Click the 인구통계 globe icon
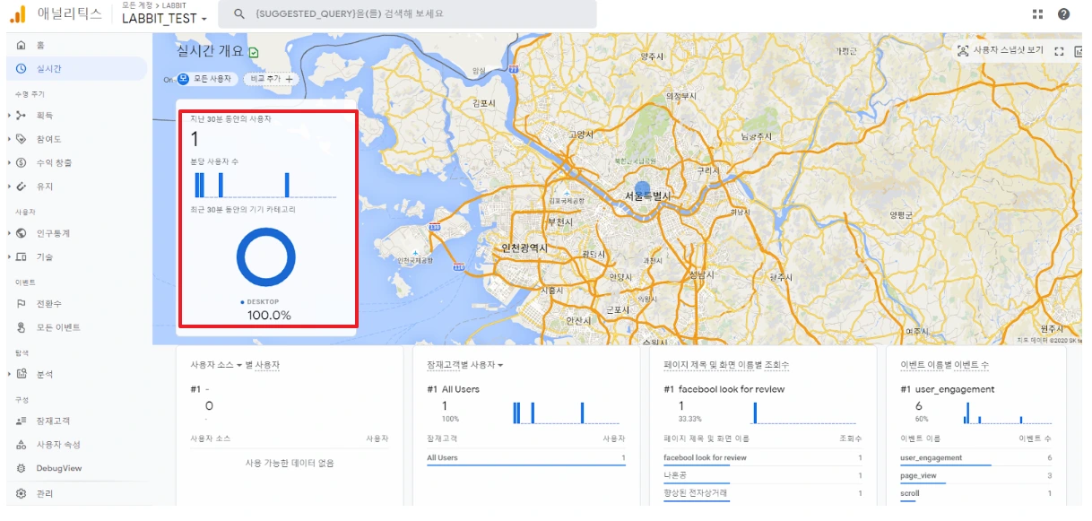This screenshot has width=1092, height=521. [22, 233]
